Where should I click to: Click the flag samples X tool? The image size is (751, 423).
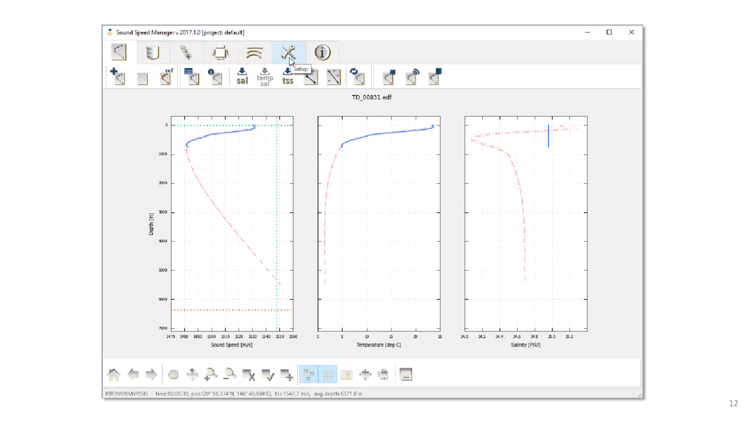coord(249,374)
